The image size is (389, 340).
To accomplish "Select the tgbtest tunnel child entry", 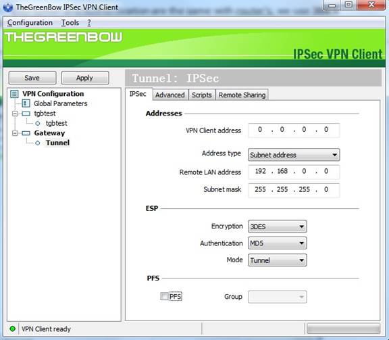I will click(56, 123).
